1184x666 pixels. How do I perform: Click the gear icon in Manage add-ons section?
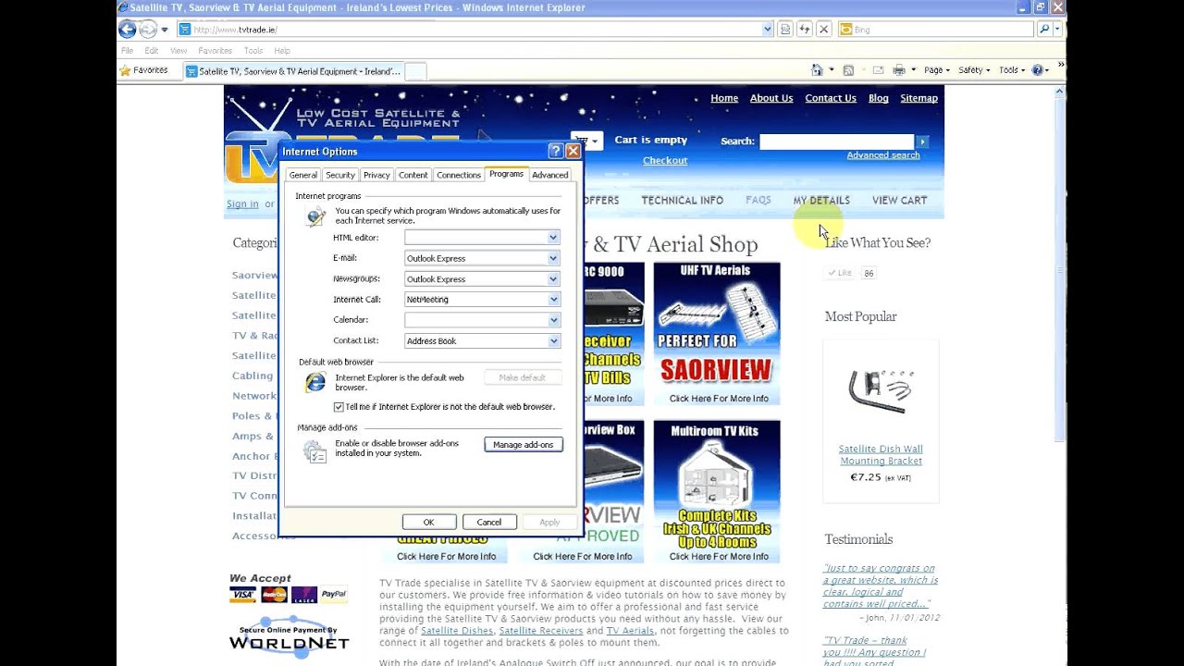pos(315,450)
